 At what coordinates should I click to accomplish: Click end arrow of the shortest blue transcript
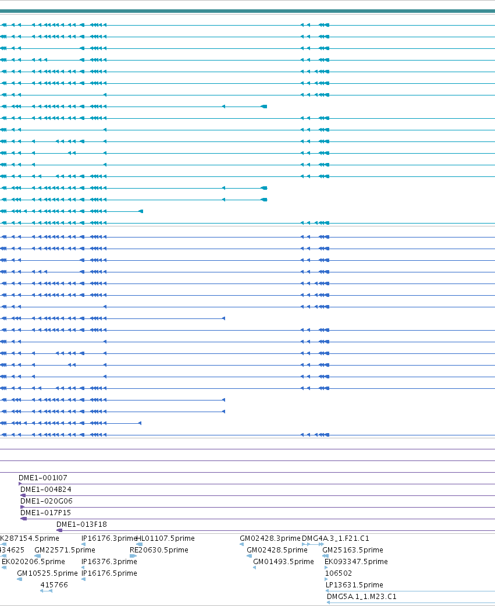click(140, 423)
